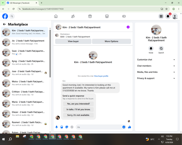The width and height of the screenshot is (182, 145).
Task: Open Eliezer conversation in list
Action: [x=24, y=113]
